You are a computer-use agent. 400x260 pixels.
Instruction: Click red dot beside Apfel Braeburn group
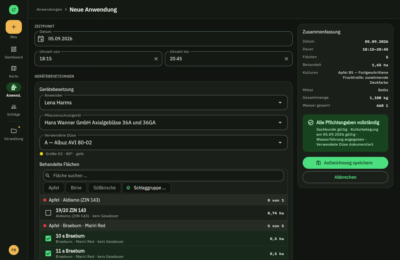click(x=45, y=226)
